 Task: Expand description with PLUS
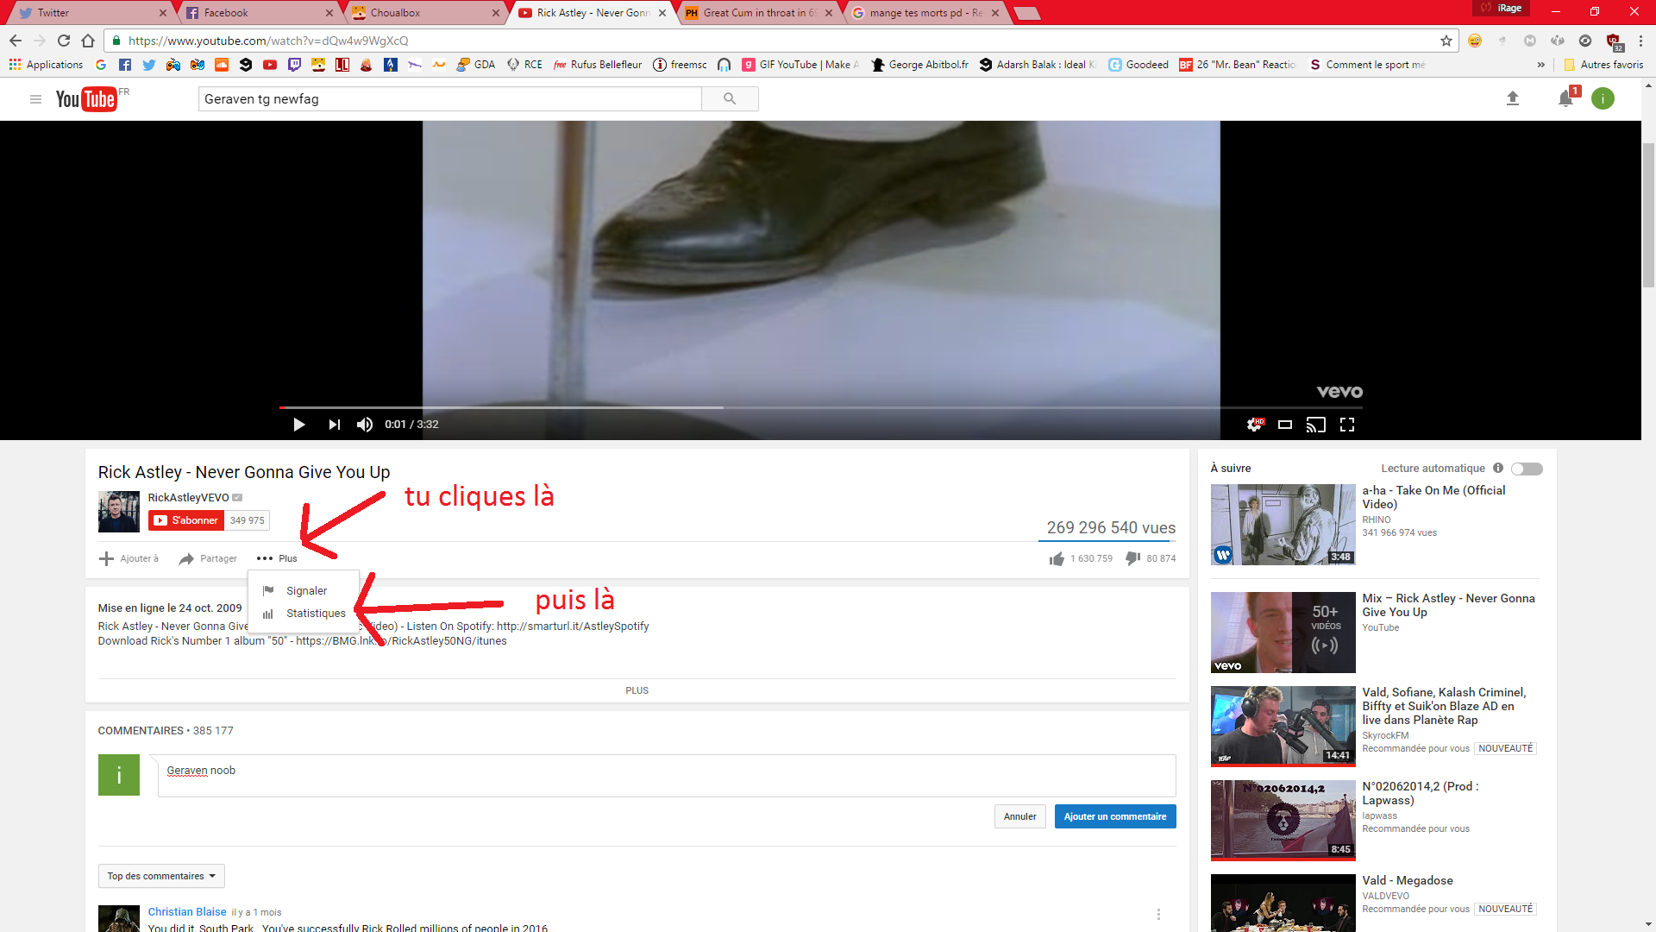pos(637,690)
